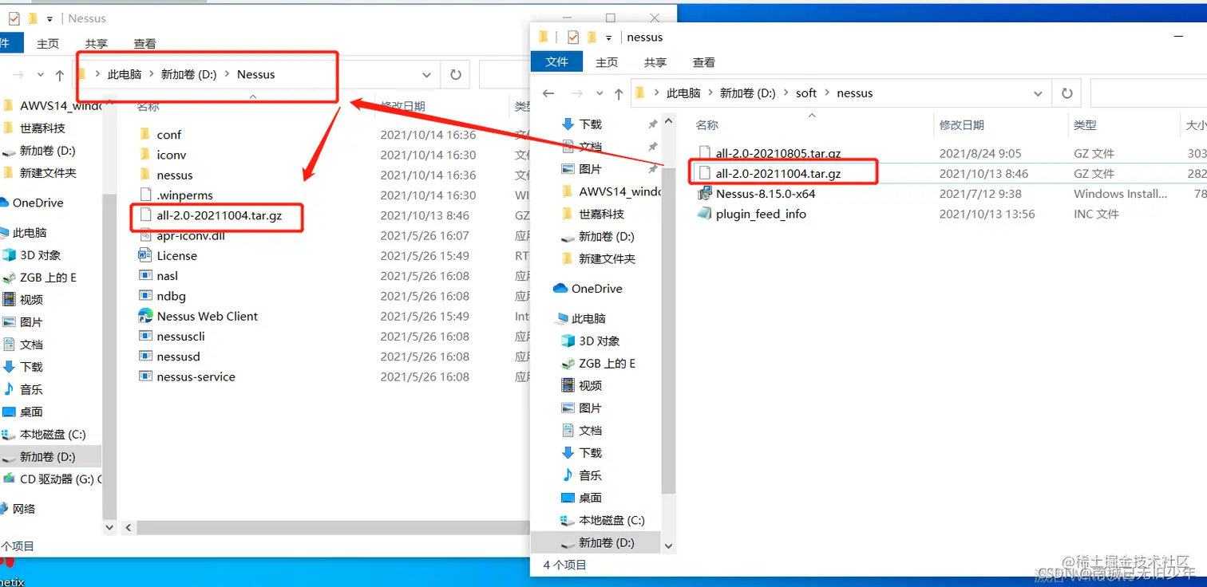Select 新加卷 (D:) drive at bottom of right sidebar
The height and width of the screenshot is (587, 1207).
(x=607, y=542)
